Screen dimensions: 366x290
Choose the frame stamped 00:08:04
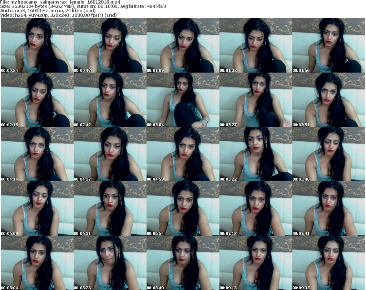[x=37, y=263]
